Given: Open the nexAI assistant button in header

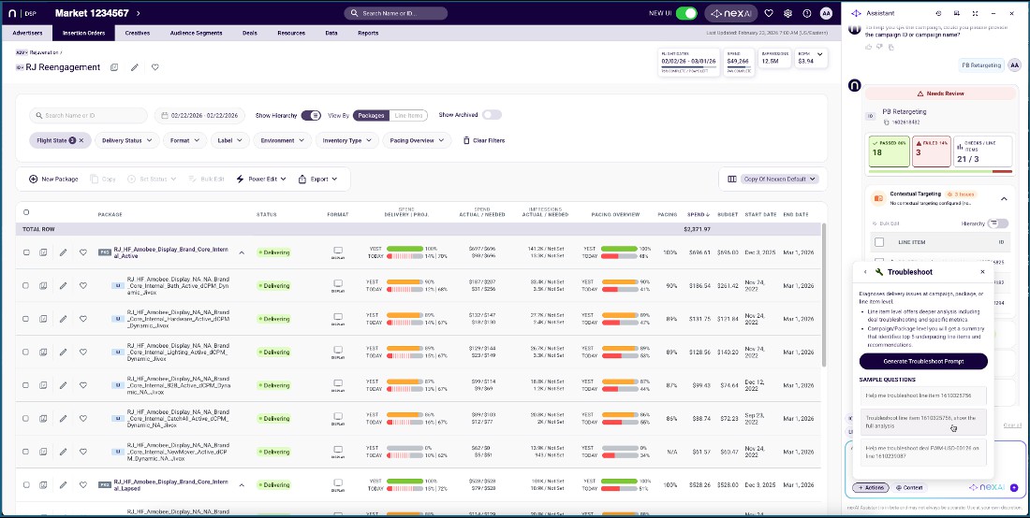Looking at the screenshot, I should (x=731, y=13).
